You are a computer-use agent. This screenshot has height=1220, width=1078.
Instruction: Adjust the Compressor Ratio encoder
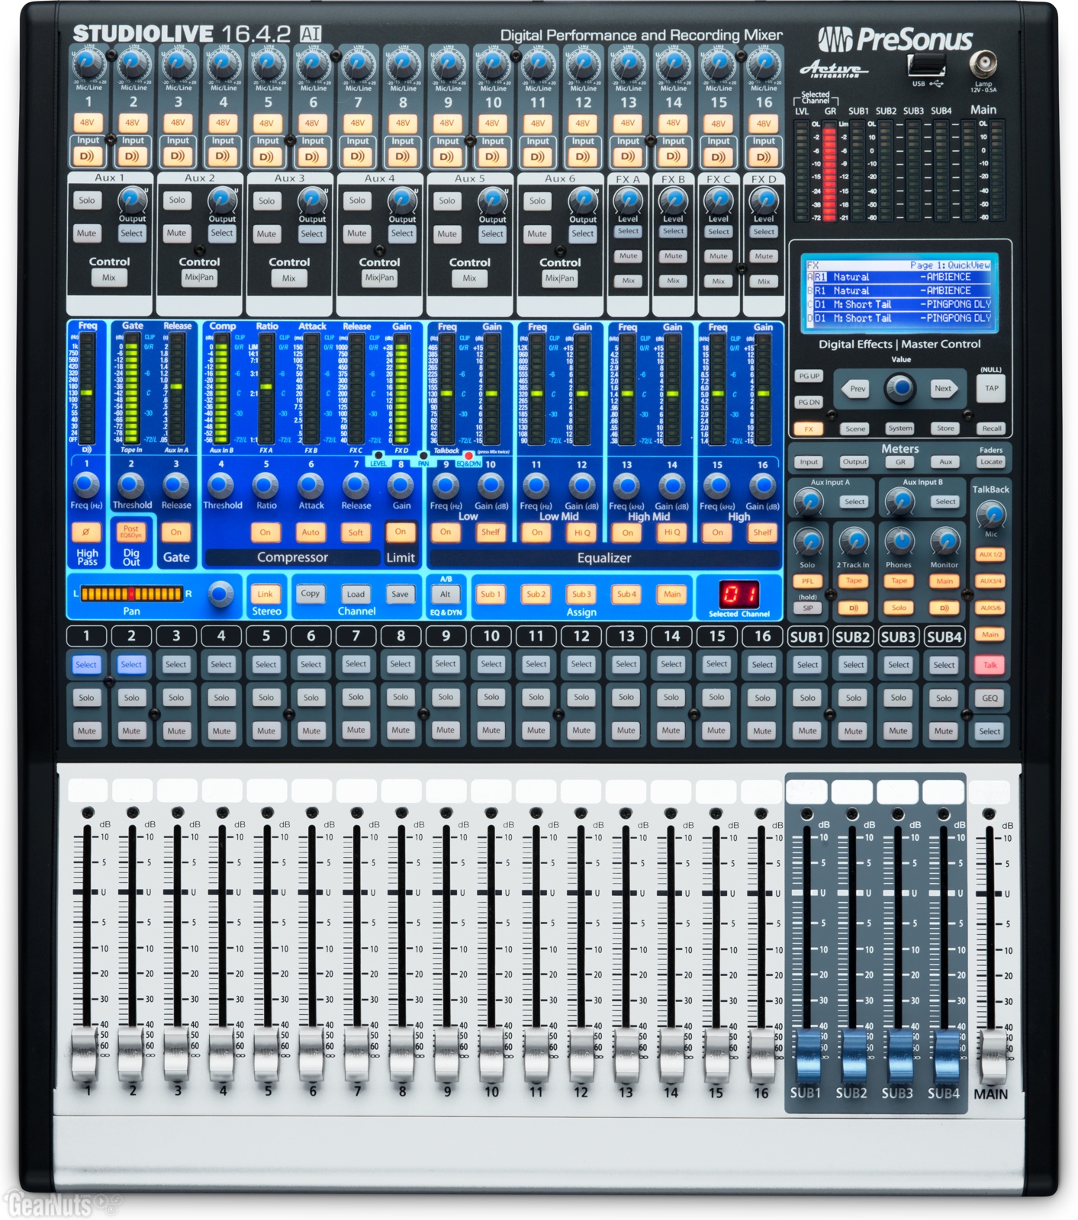pos(266,484)
